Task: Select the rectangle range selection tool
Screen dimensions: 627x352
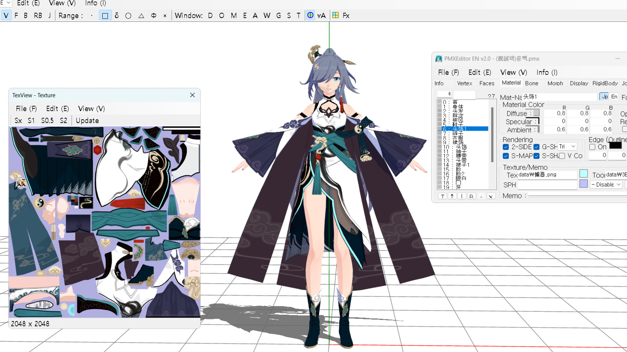Action: pyautogui.click(x=105, y=16)
